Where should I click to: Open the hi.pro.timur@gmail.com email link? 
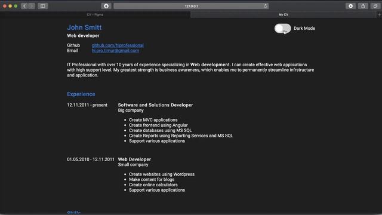[x=115, y=50]
